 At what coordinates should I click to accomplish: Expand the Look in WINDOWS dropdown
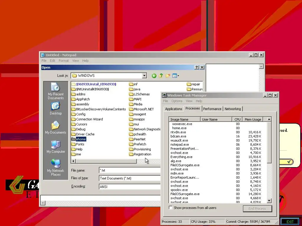[x=145, y=76]
